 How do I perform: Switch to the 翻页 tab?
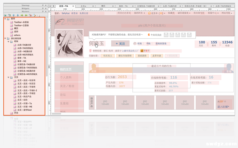tap(103, 6)
